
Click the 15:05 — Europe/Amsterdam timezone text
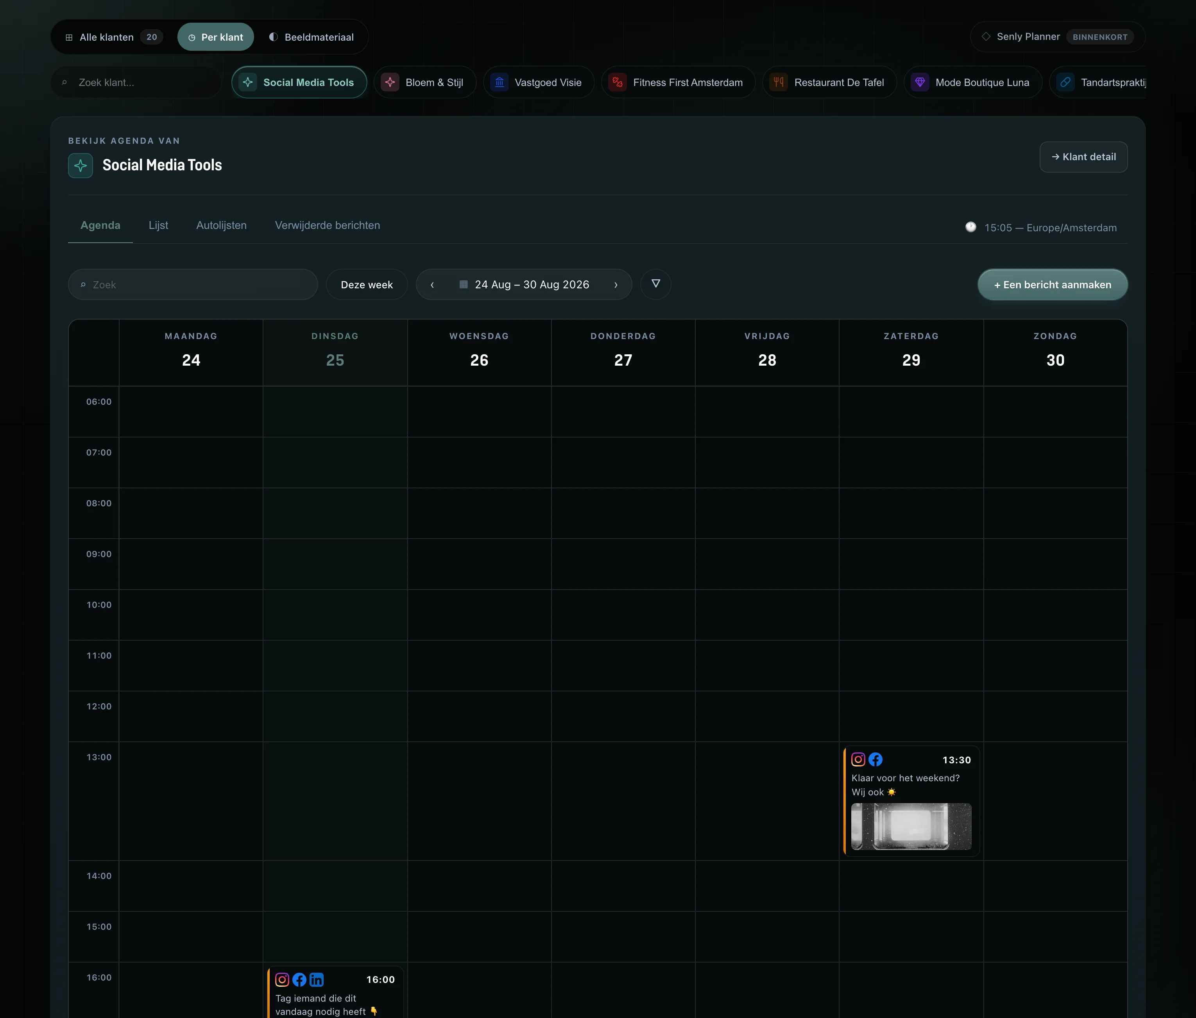click(x=1051, y=228)
